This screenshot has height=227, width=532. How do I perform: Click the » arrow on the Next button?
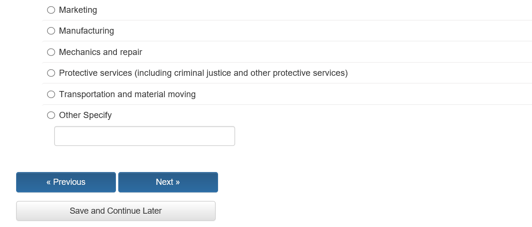coord(177,182)
